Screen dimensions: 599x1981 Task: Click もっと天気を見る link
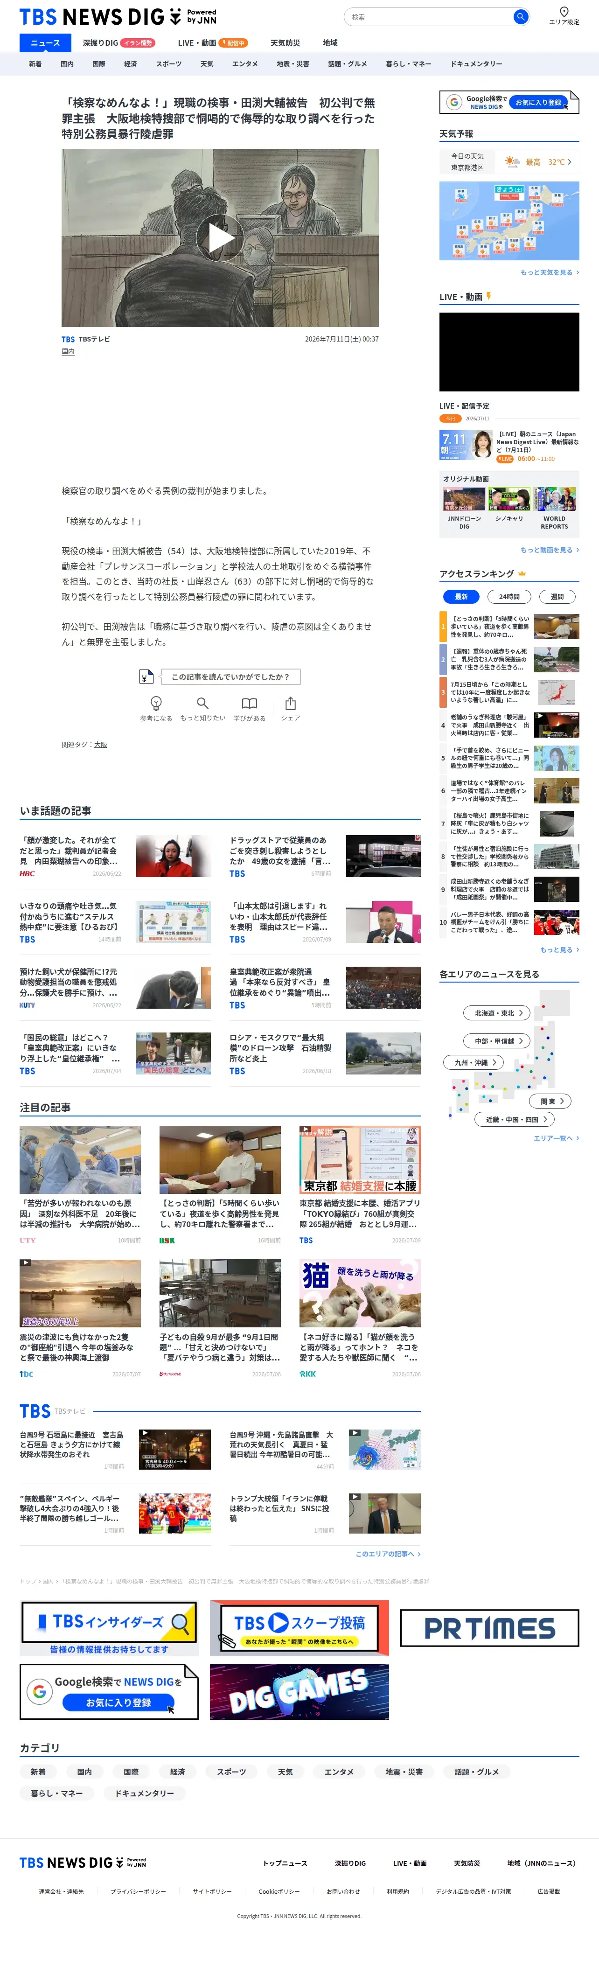[x=549, y=272]
